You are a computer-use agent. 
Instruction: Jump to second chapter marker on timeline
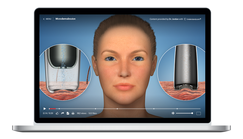coord(95,109)
